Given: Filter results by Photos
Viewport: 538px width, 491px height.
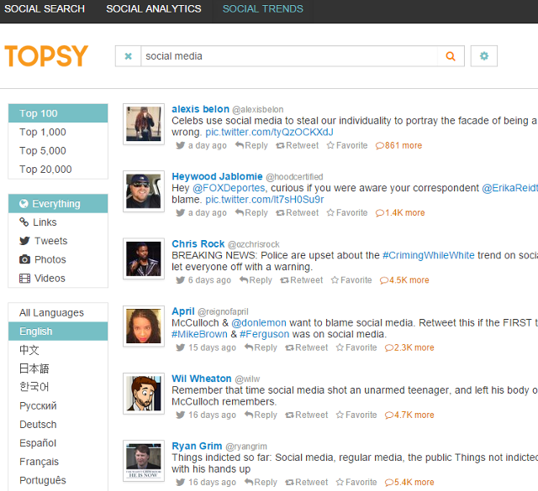Looking at the screenshot, I should point(58,259).
